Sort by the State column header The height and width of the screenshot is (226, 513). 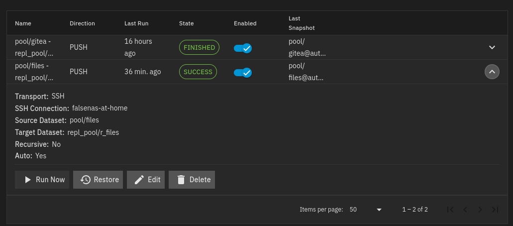pos(187,23)
